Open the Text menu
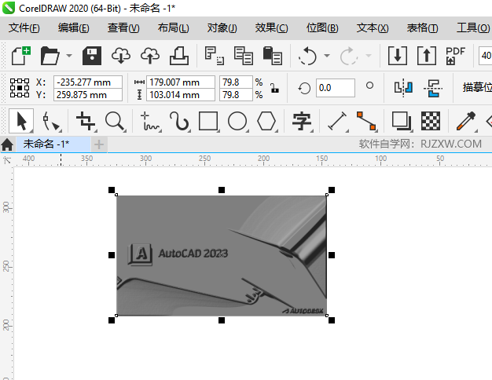492x380 pixels. 373,28
